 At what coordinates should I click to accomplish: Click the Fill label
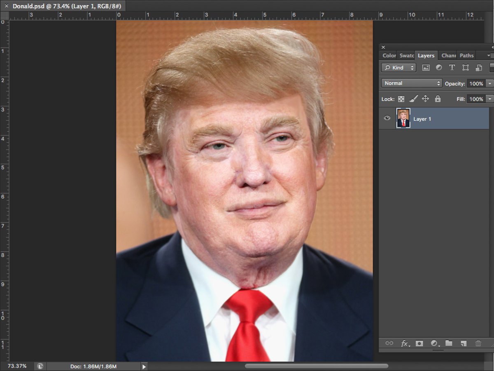pos(461,99)
